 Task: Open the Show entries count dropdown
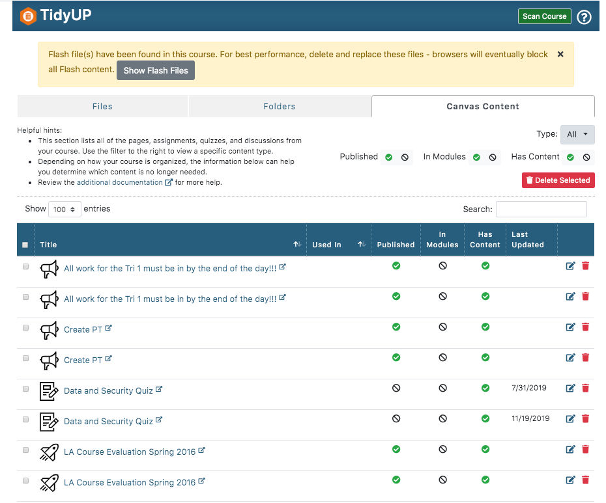click(64, 210)
